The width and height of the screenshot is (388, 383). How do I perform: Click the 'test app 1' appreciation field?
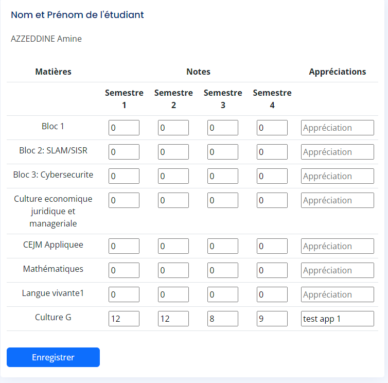337,319
